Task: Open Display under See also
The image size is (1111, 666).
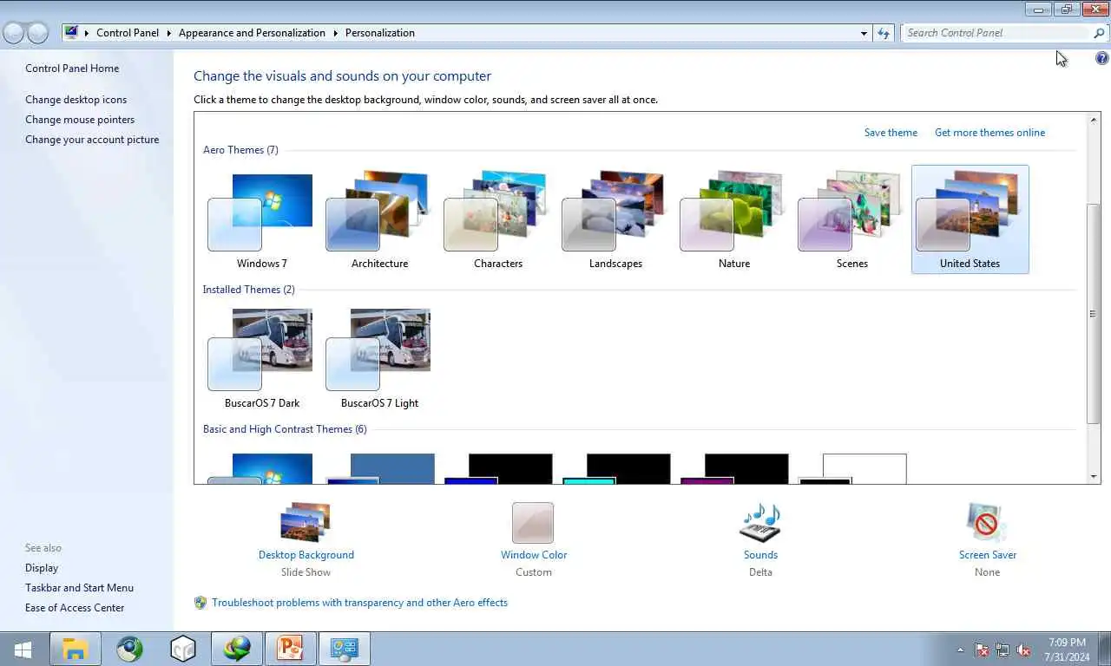Action: click(42, 568)
